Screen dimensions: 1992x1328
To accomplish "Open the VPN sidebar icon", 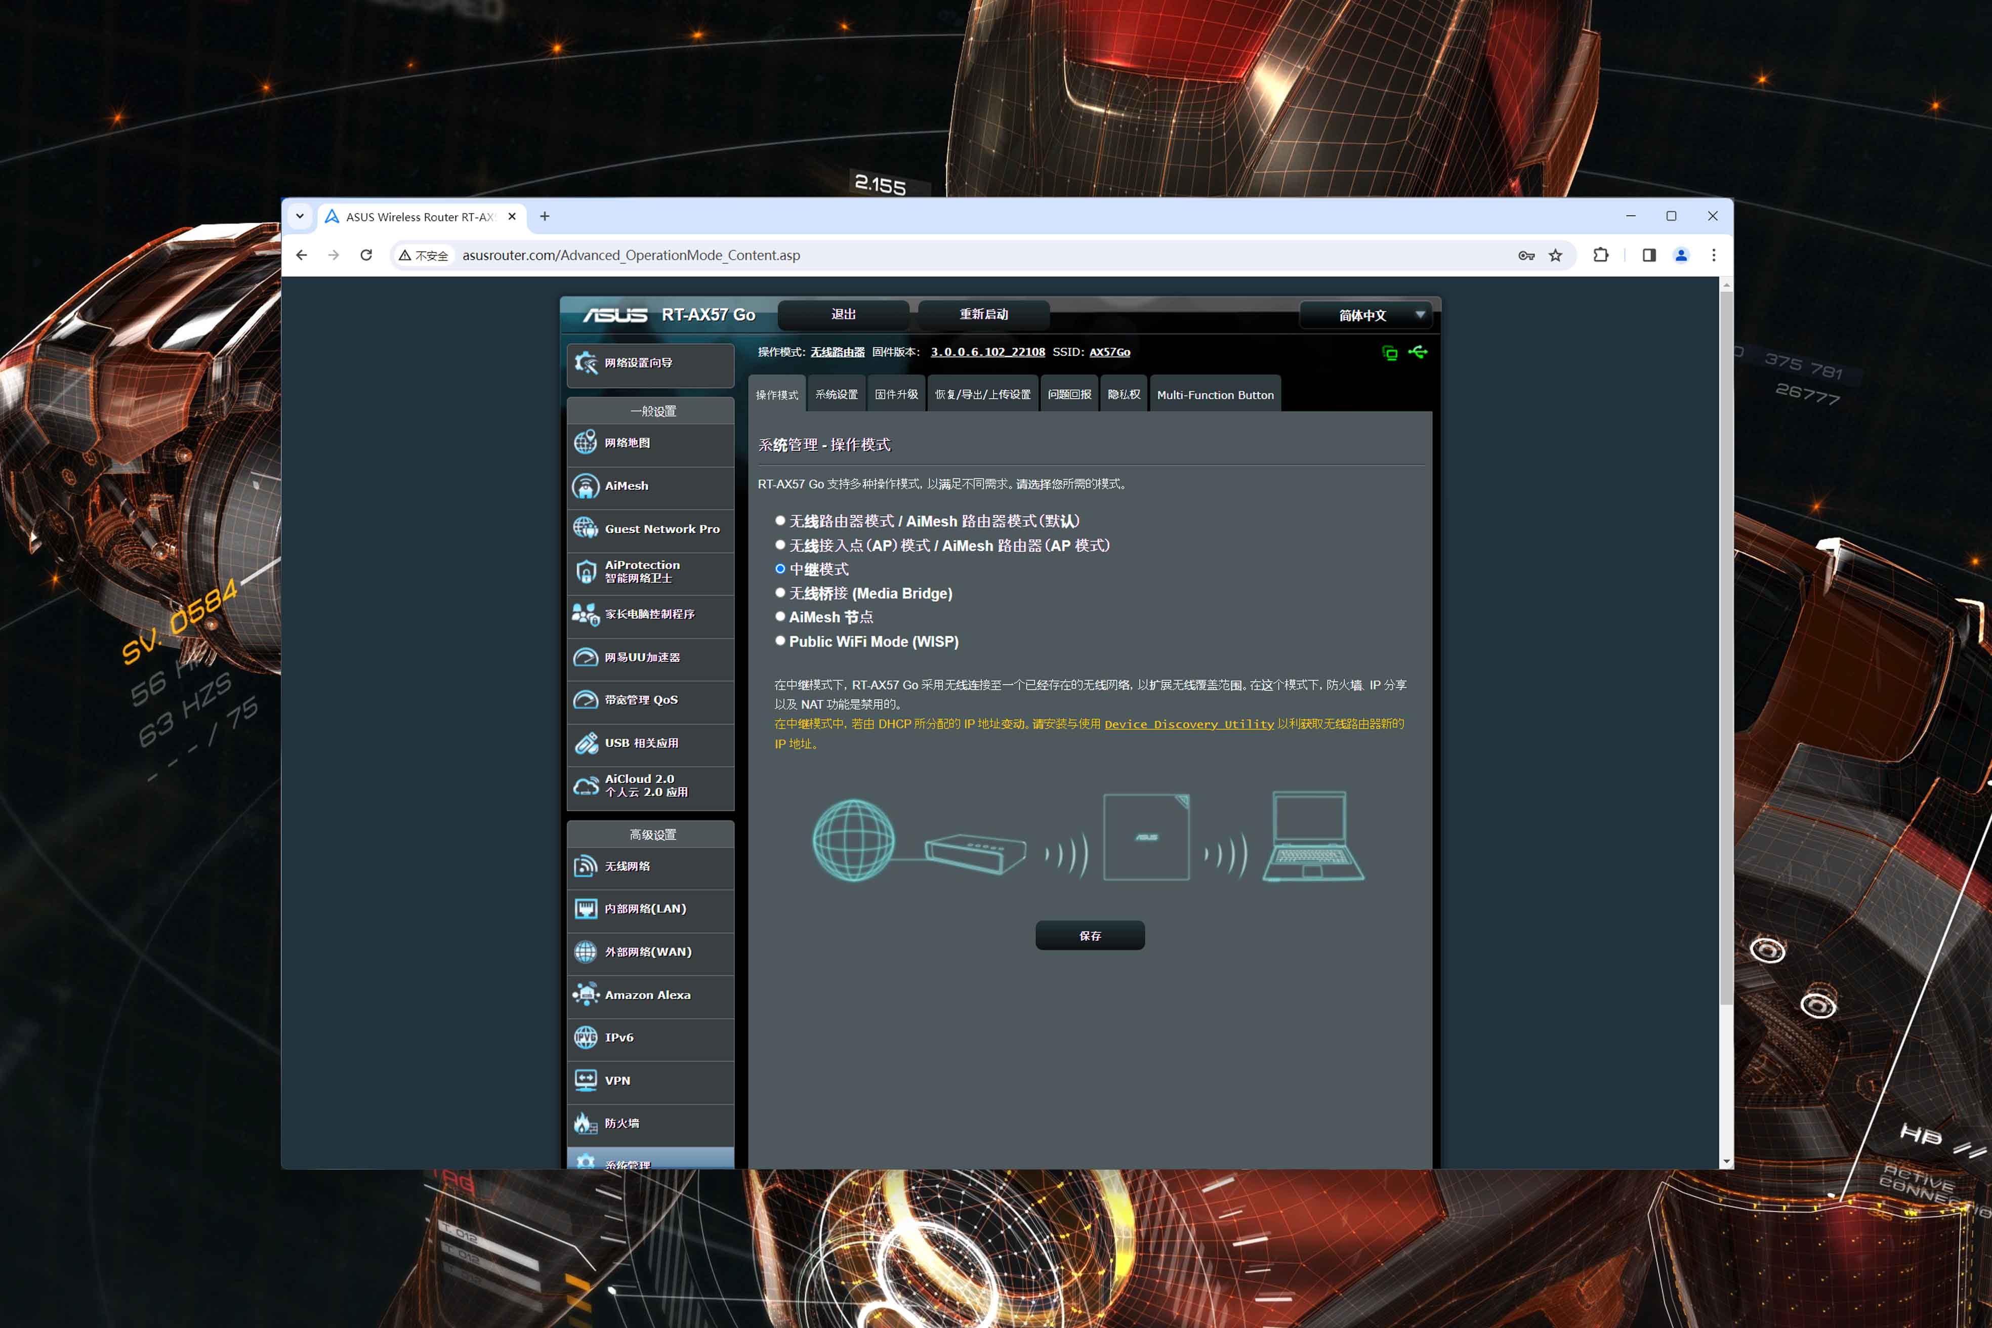I will pos(585,1080).
